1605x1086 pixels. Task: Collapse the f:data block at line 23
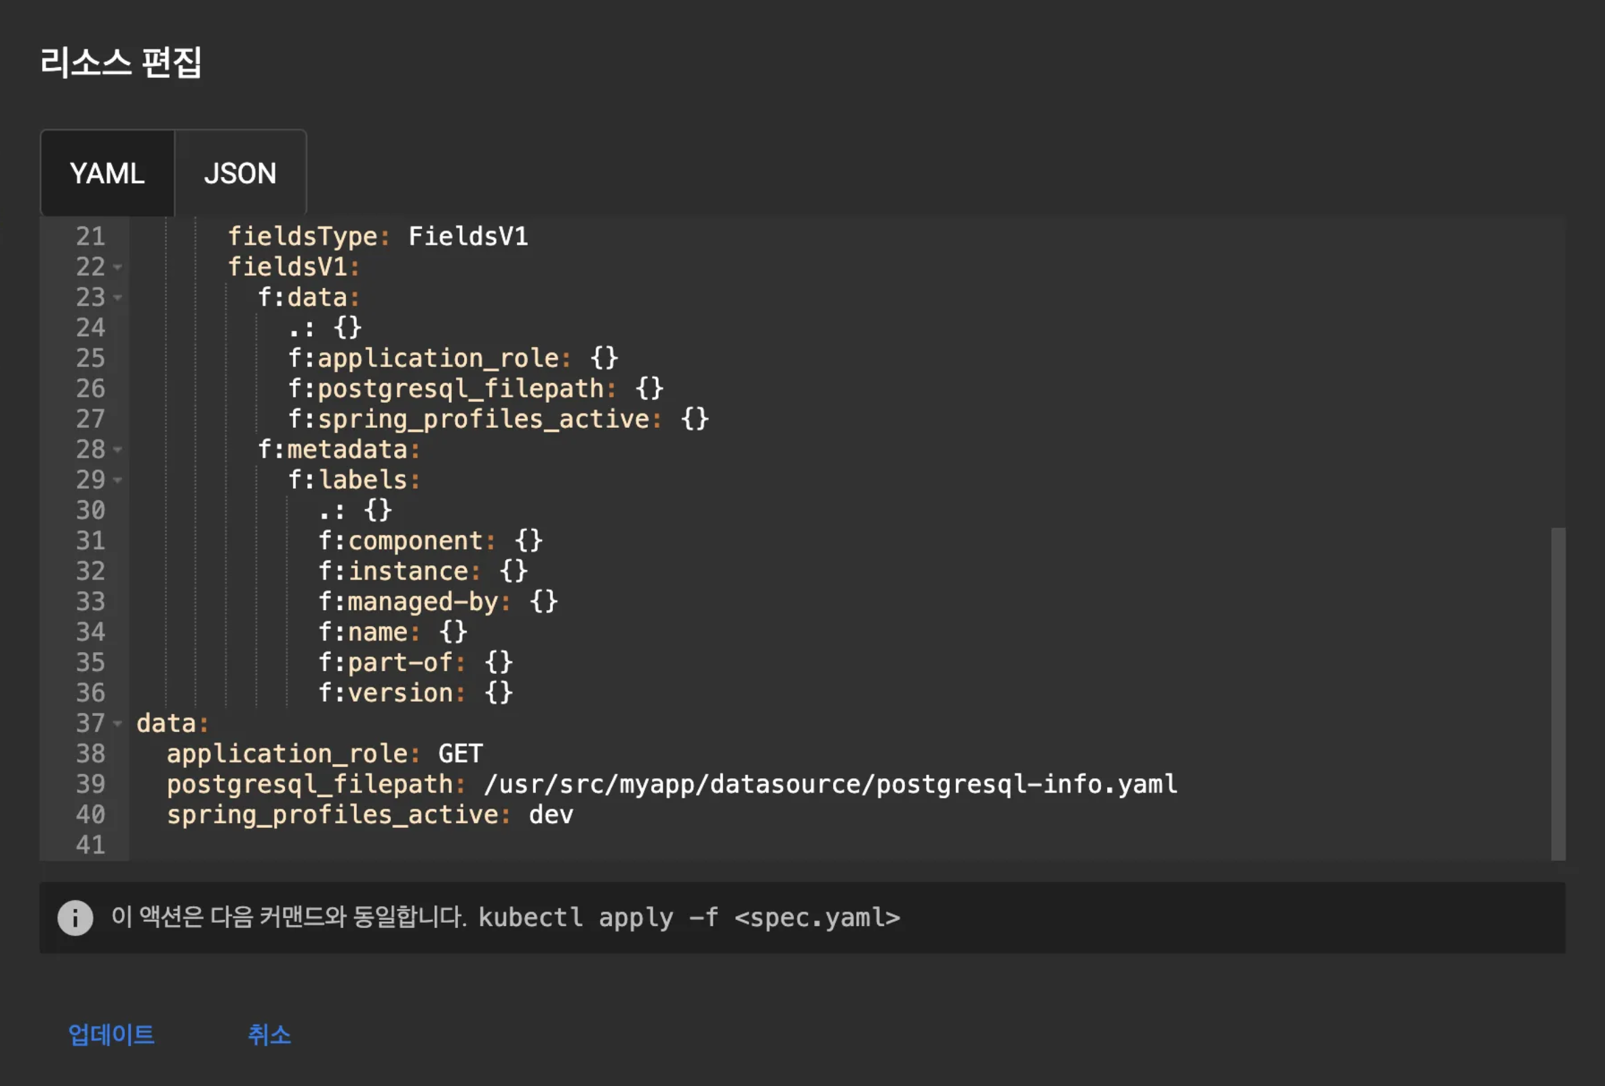tap(117, 298)
